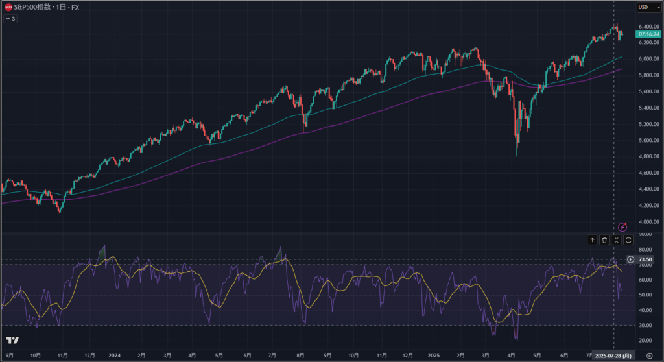
Task: Click the 4,400.00 price axis label
Action: [x=648, y=189]
